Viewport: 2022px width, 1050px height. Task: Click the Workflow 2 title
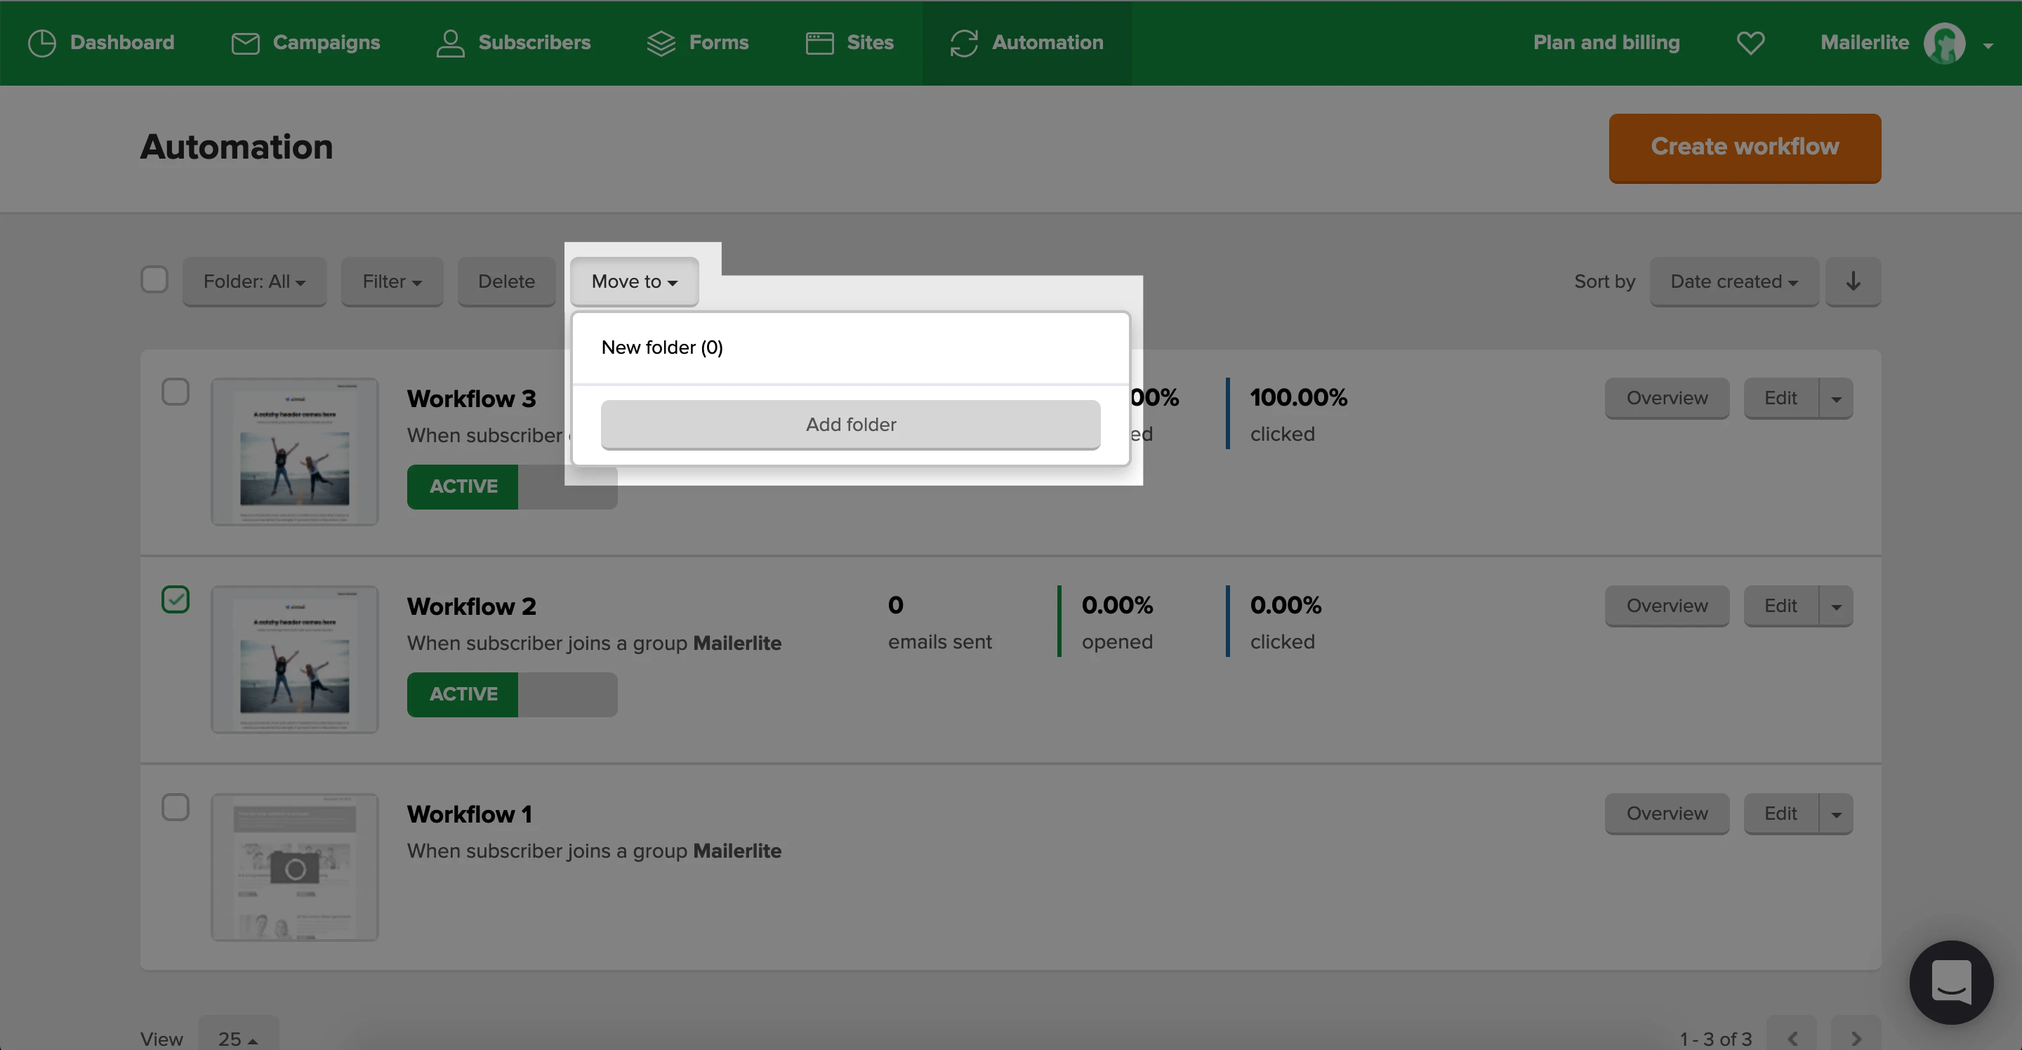click(471, 606)
